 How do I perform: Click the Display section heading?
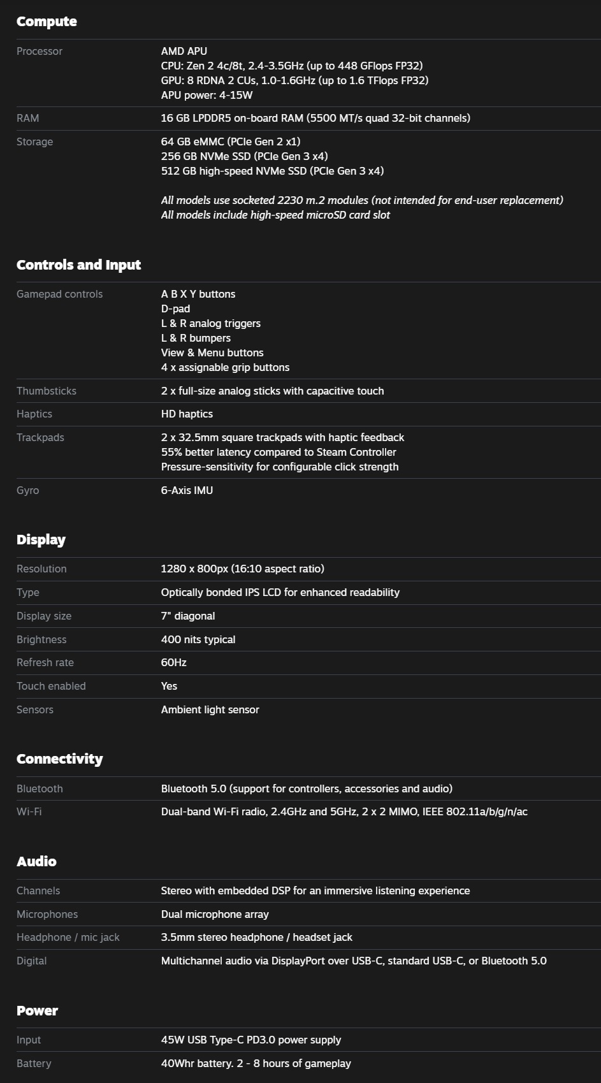(41, 540)
